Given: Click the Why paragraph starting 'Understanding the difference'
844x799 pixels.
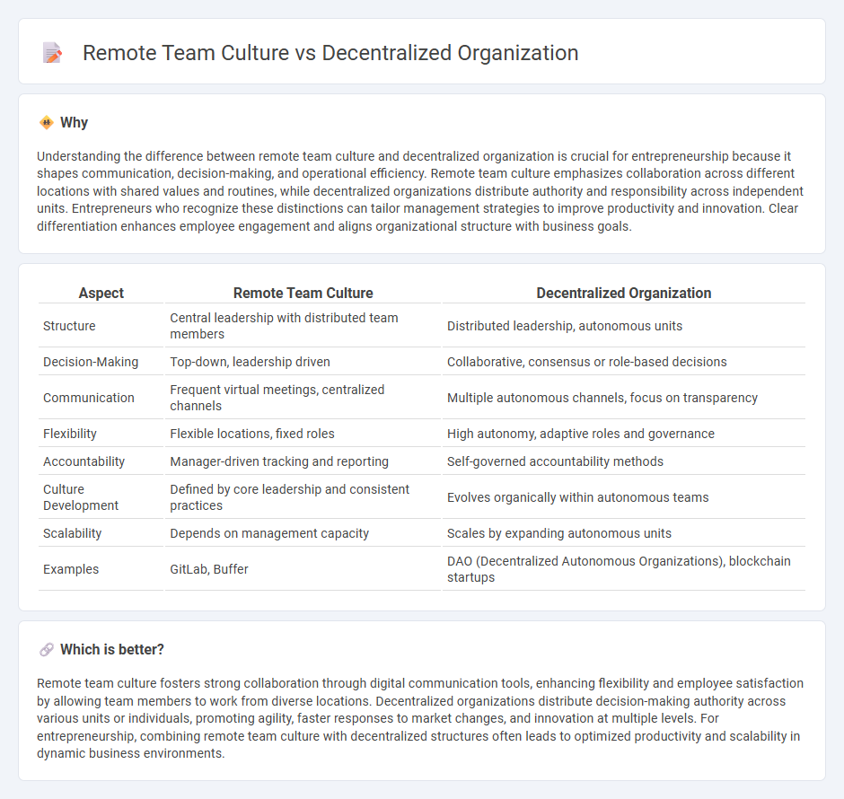Looking at the screenshot, I should click(x=421, y=191).
